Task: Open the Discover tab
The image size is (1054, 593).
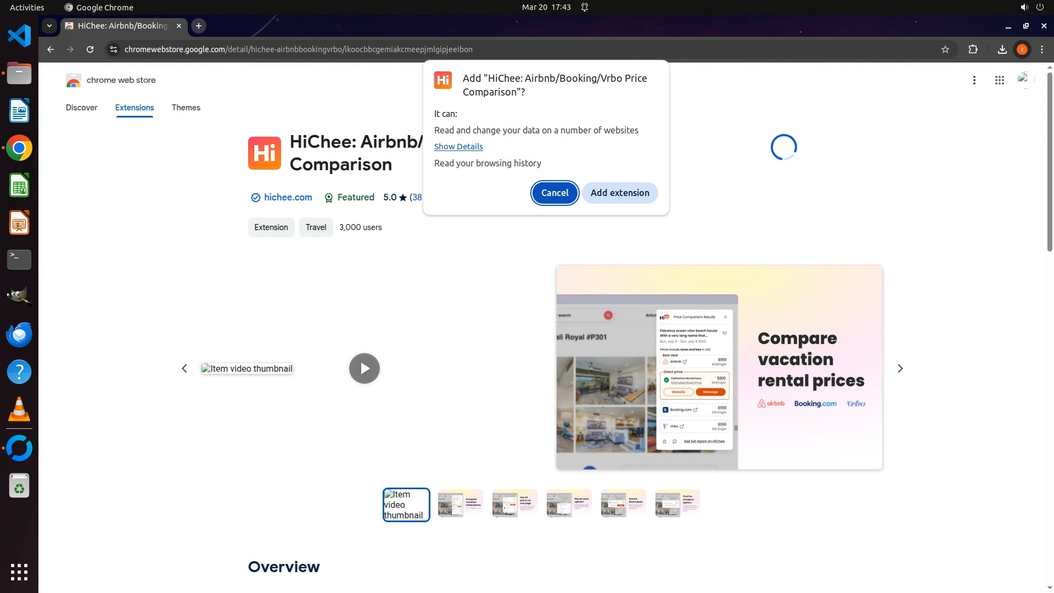Action: (81, 108)
